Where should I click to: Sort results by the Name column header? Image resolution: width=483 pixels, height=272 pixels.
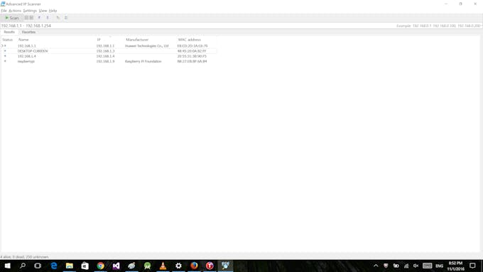(23, 40)
